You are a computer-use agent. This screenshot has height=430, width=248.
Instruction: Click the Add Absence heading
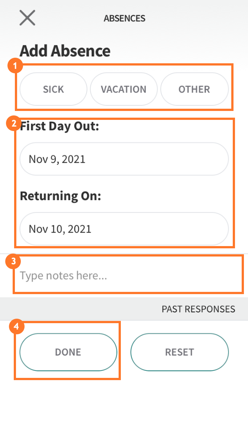[x=65, y=51]
